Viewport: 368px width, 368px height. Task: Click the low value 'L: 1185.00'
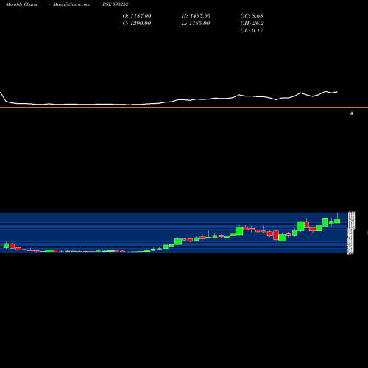(x=196, y=24)
